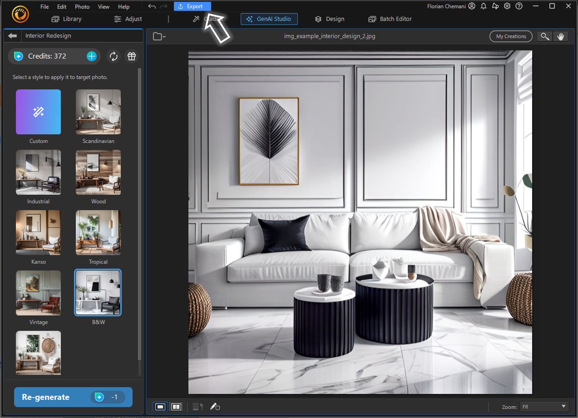The image size is (578, 418).
Task: Open the Photo menu
Action: point(82,6)
